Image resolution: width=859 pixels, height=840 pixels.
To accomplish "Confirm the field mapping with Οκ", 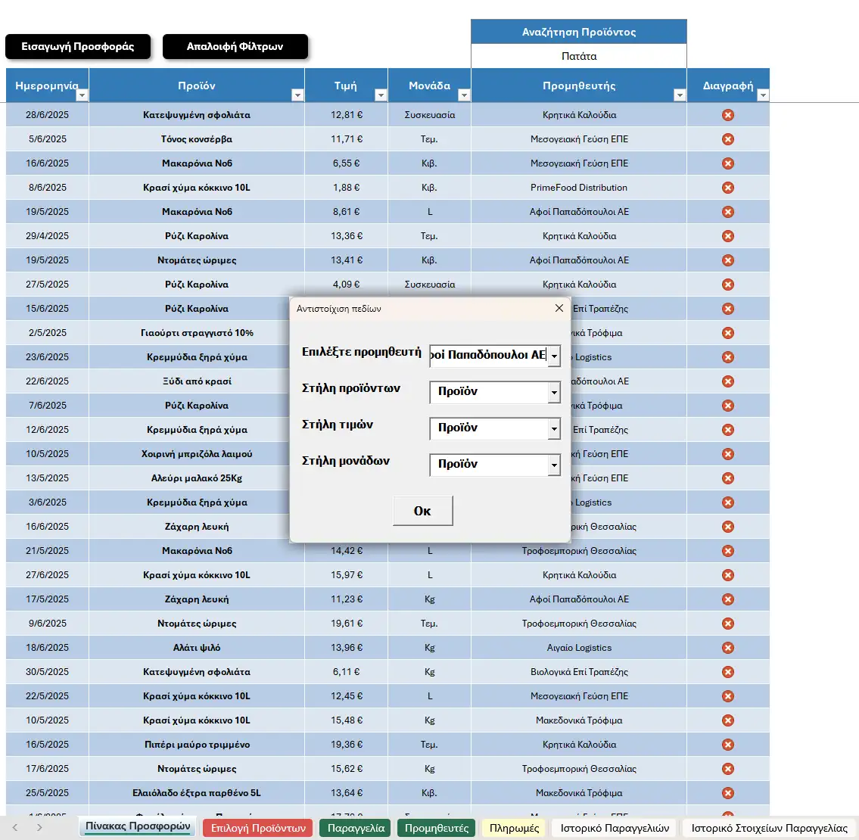I will tap(422, 511).
